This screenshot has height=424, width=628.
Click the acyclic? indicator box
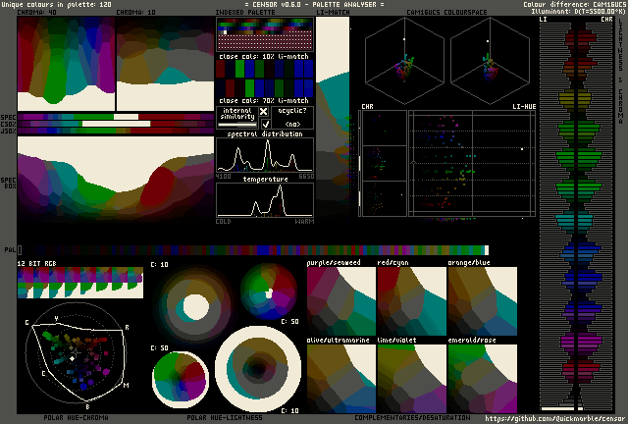(x=292, y=117)
